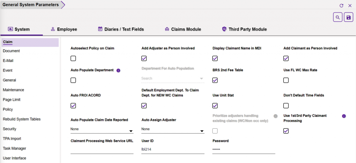Open Department For Auto Population search dropdown
Screen dimensions: 356x163
(x=172, y=79)
